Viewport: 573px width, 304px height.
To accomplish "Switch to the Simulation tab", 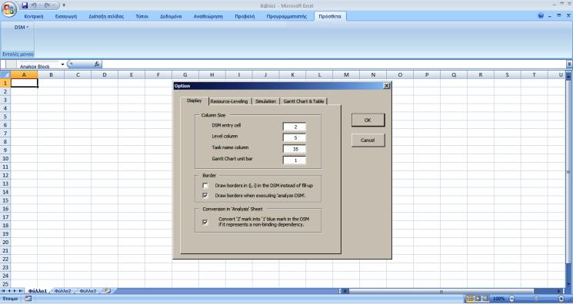I will [x=265, y=101].
